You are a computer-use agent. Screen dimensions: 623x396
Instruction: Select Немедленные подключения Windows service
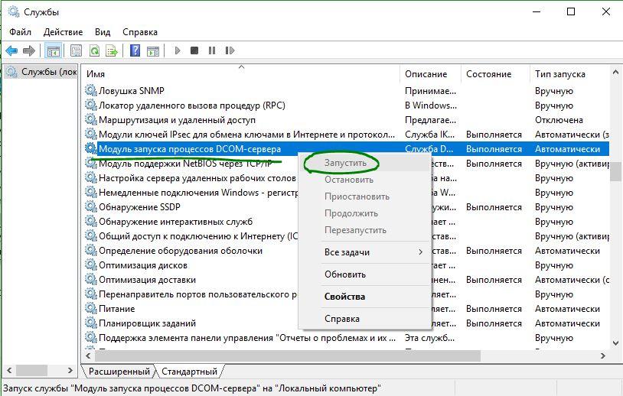pyautogui.click(x=198, y=193)
